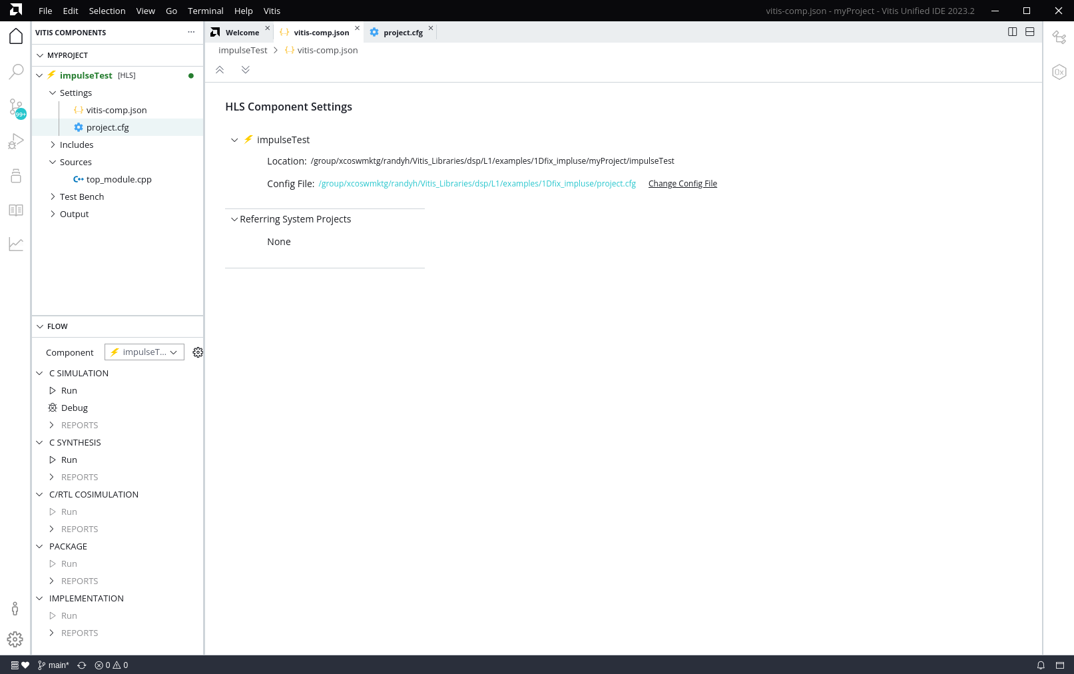The width and height of the screenshot is (1074, 674).
Task: Toggle the editor layout split down icon
Action: (1030, 32)
